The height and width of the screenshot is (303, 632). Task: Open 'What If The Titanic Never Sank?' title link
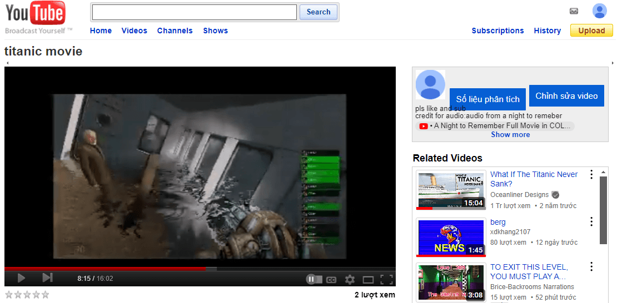pyautogui.click(x=534, y=179)
